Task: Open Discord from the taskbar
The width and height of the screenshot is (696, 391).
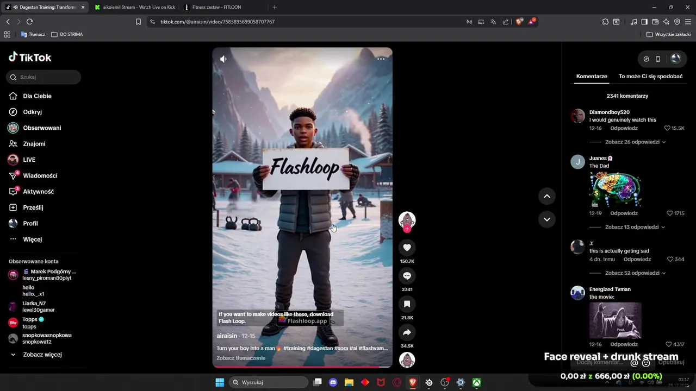Action: pos(333,382)
